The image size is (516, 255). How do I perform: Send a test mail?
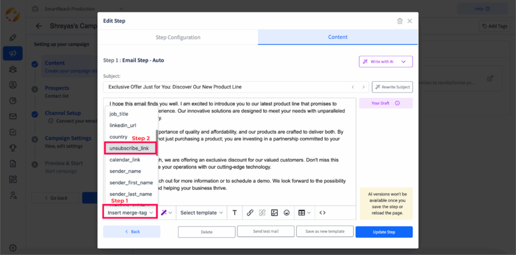tap(266, 231)
